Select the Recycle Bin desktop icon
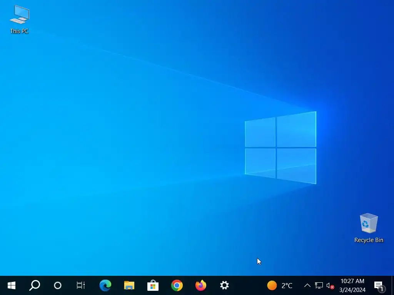The height and width of the screenshot is (295, 394). [x=369, y=228]
